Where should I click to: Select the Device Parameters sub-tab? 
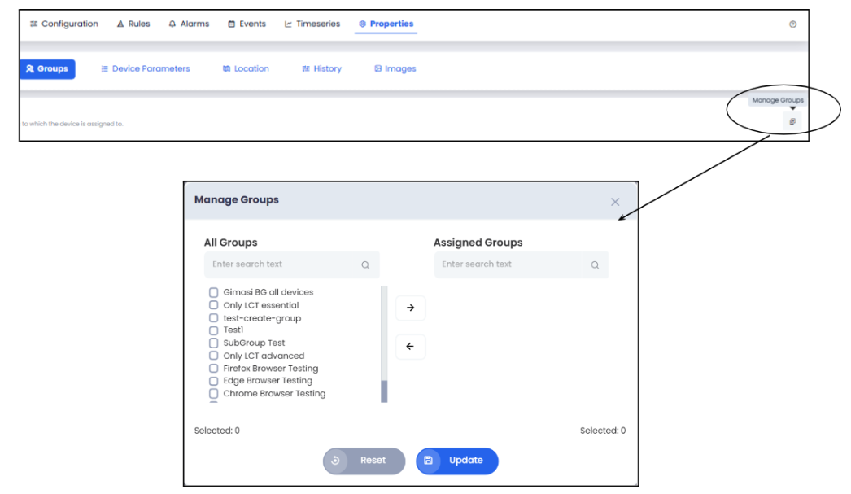(145, 69)
